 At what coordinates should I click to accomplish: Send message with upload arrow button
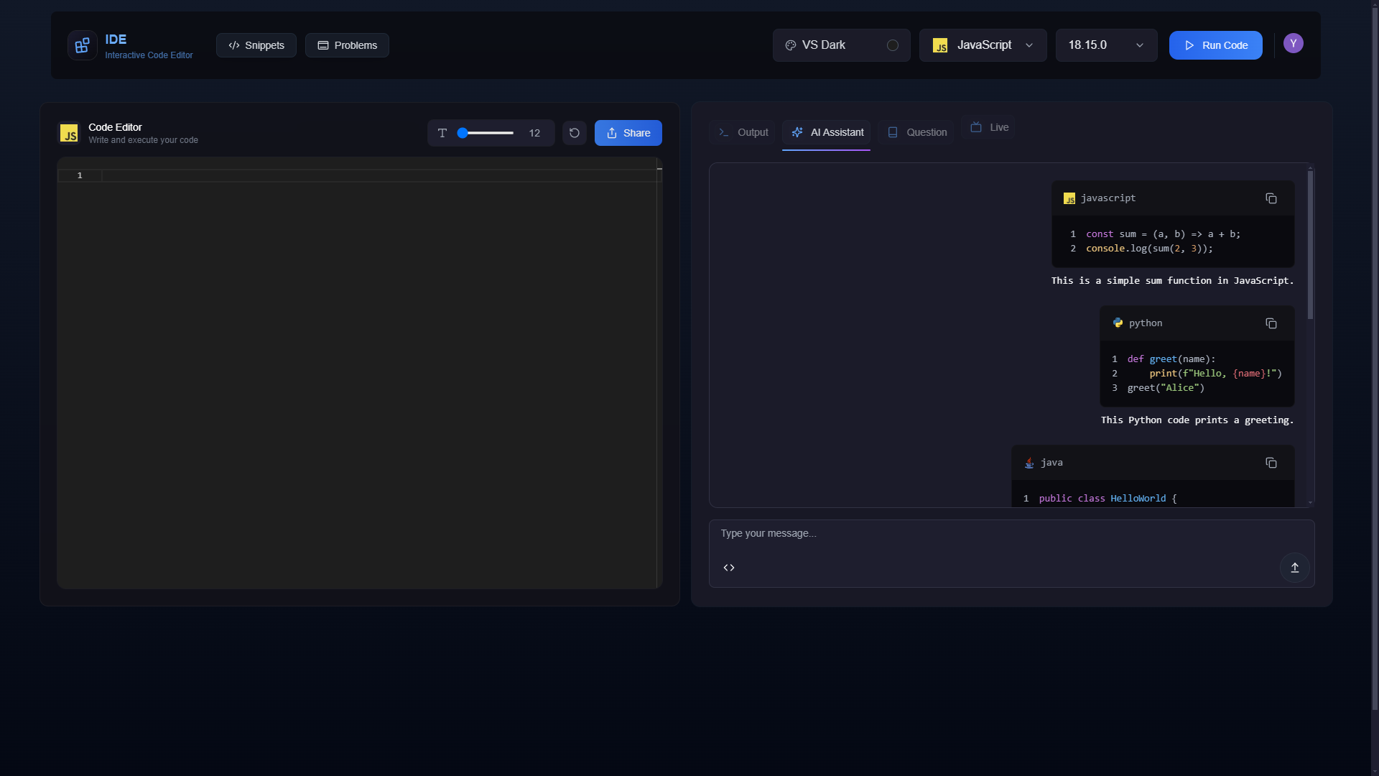pyautogui.click(x=1294, y=568)
